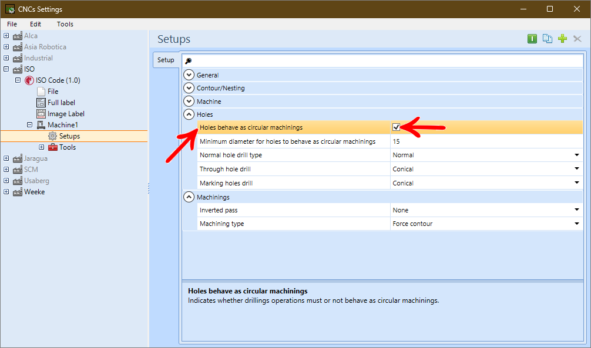
Task: Click the green icon in Setups header
Action: (532, 39)
